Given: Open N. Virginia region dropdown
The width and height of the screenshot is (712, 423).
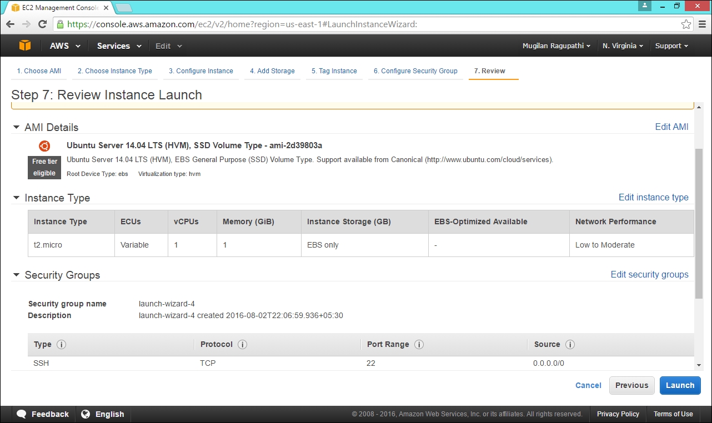Looking at the screenshot, I should tap(623, 46).
